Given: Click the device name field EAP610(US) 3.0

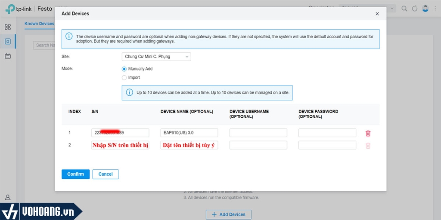Looking at the screenshot, I should point(189,133).
